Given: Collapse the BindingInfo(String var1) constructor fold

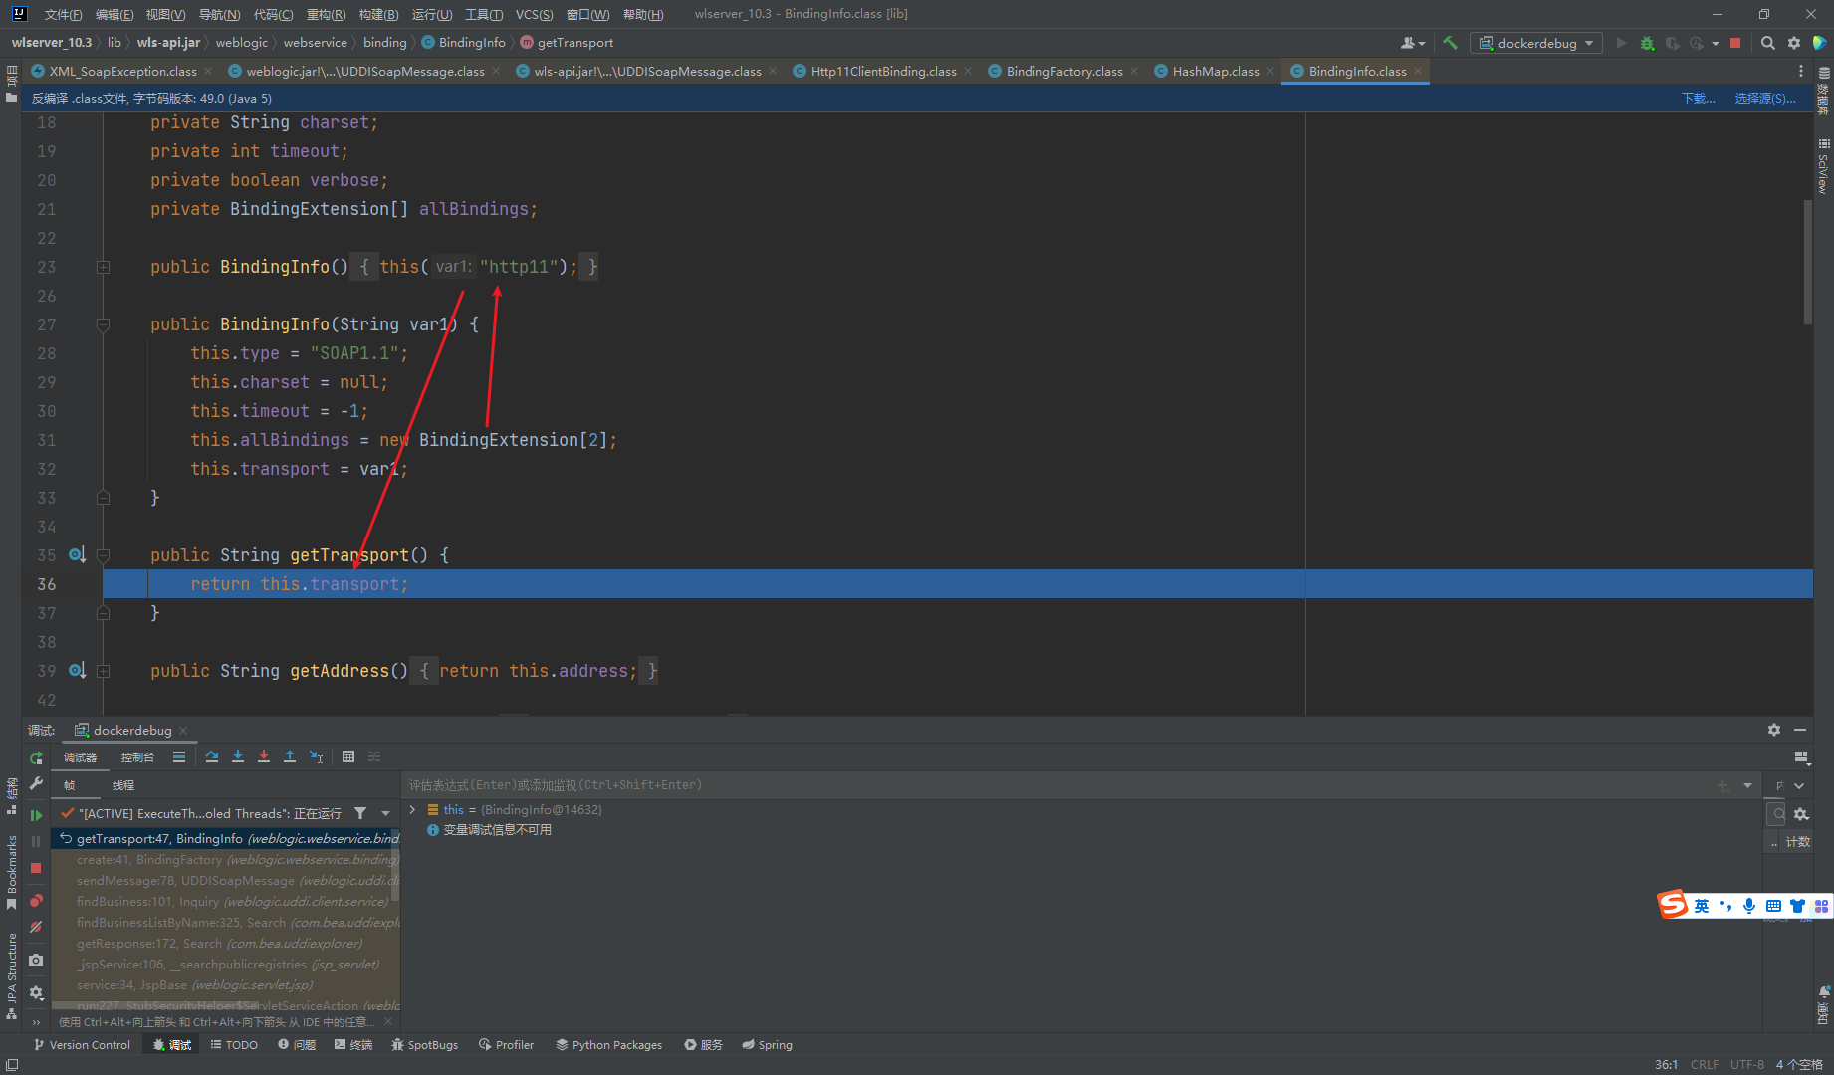Looking at the screenshot, I should (x=103, y=324).
